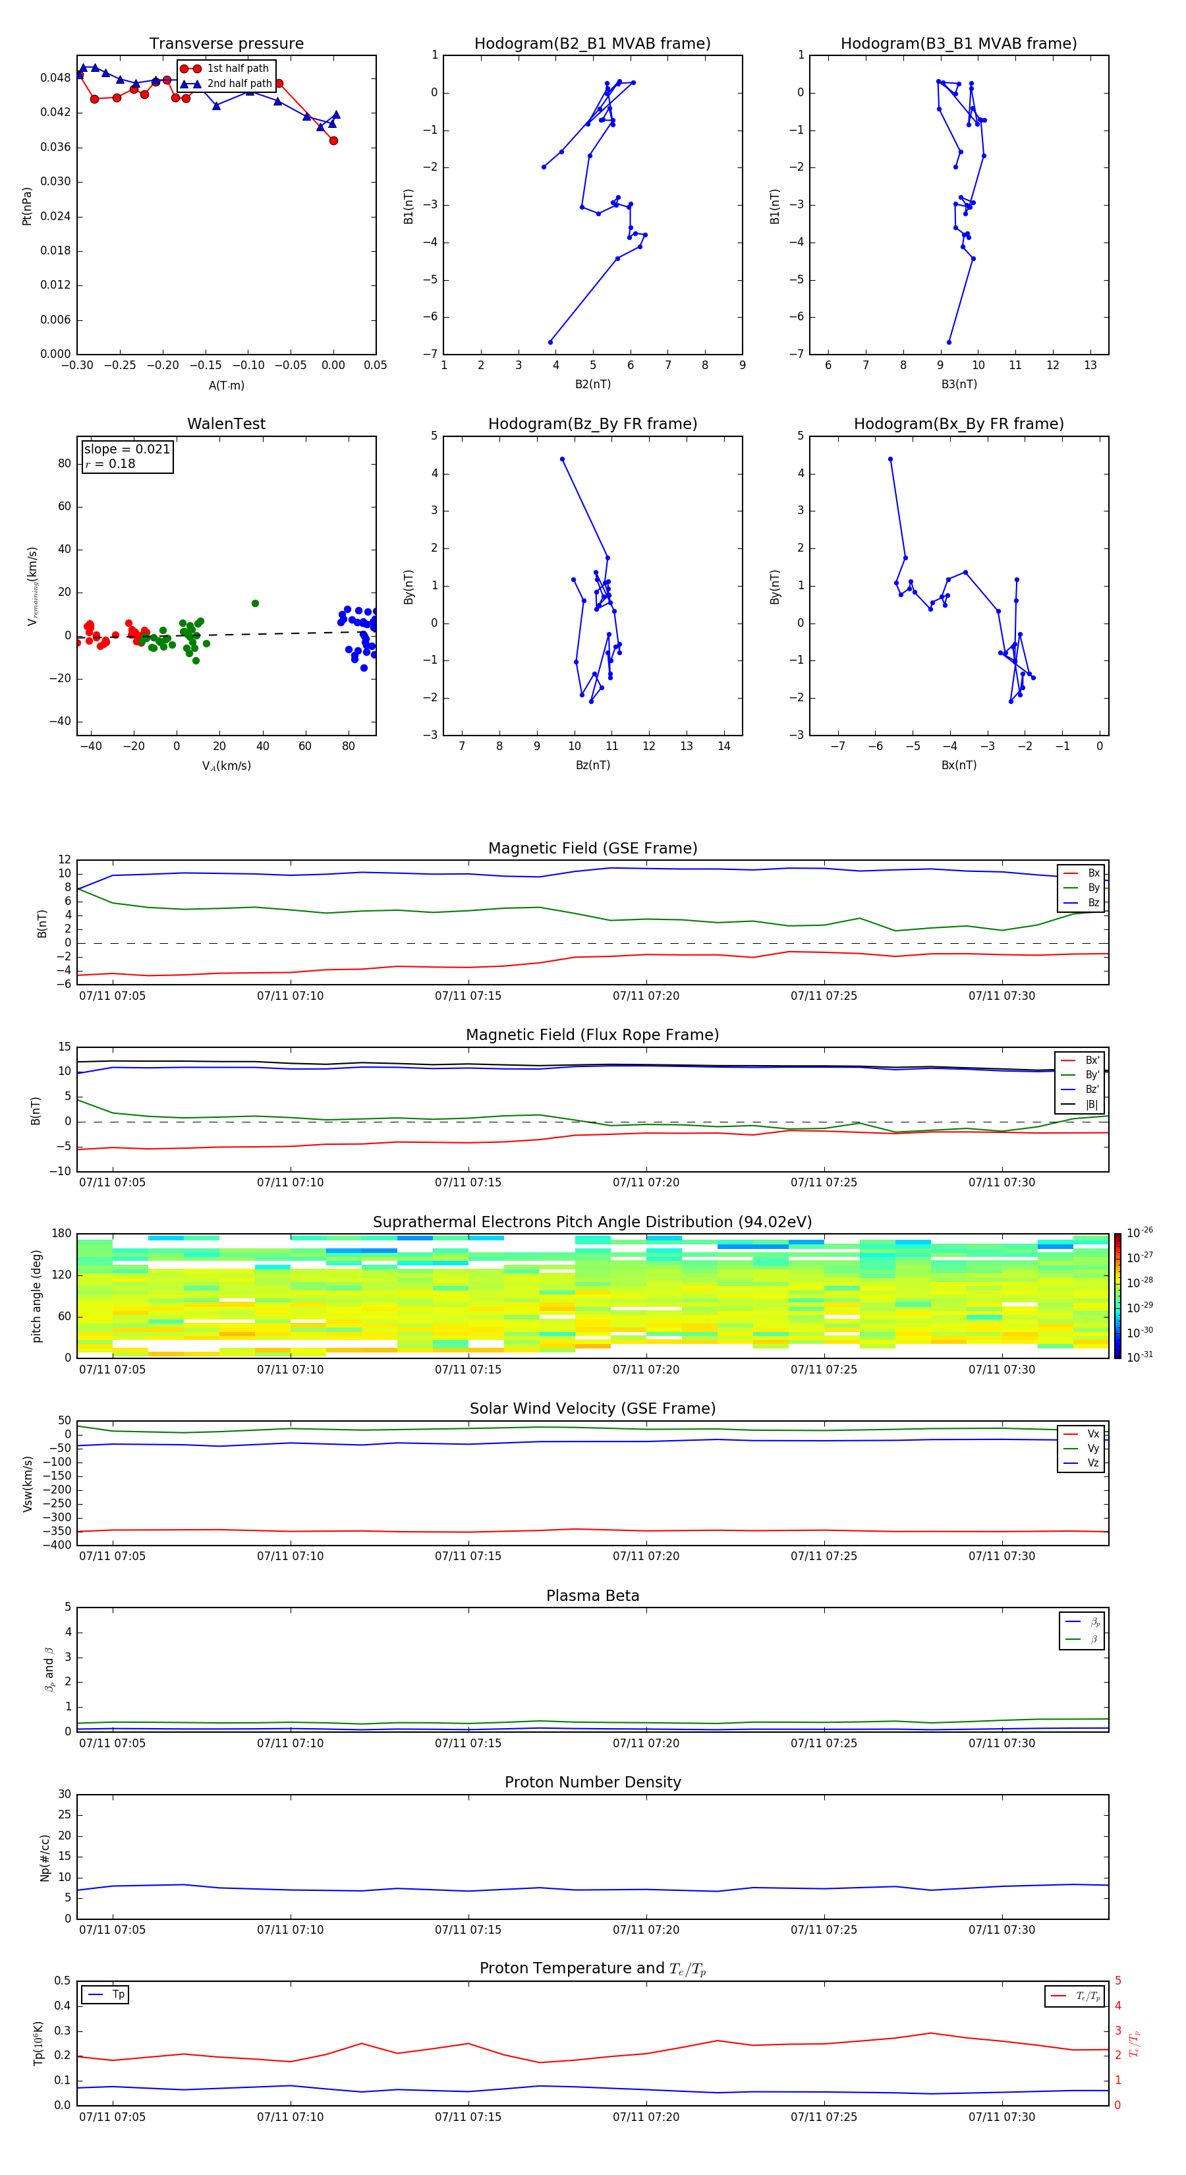Click the Suprathermal Electrons Pitch Angle Distribution title
This screenshot has height=2175, width=1186.
point(592,1222)
